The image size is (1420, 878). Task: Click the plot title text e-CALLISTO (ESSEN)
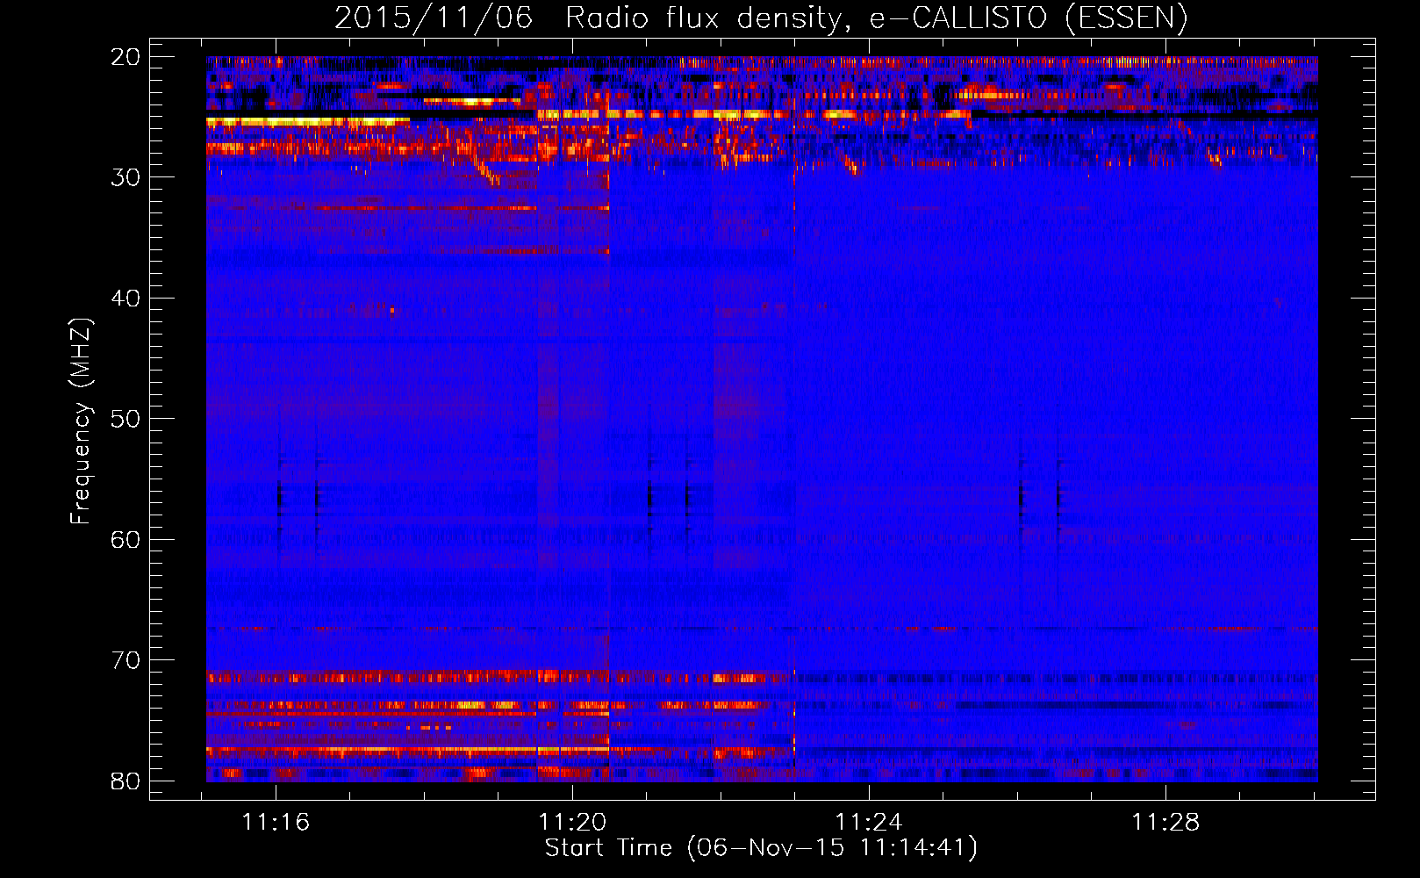pyautogui.click(x=1028, y=18)
